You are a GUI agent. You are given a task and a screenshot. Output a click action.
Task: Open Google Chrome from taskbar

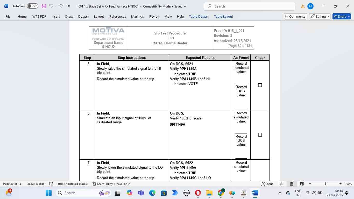[221, 193]
